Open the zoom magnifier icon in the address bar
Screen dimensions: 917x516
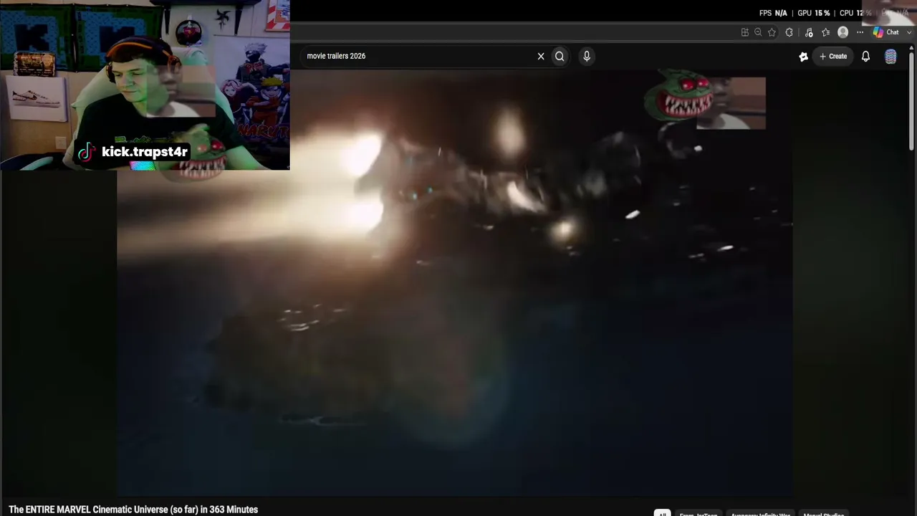click(758, 32)
